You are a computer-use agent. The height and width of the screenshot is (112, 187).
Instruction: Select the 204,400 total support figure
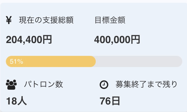24,40
